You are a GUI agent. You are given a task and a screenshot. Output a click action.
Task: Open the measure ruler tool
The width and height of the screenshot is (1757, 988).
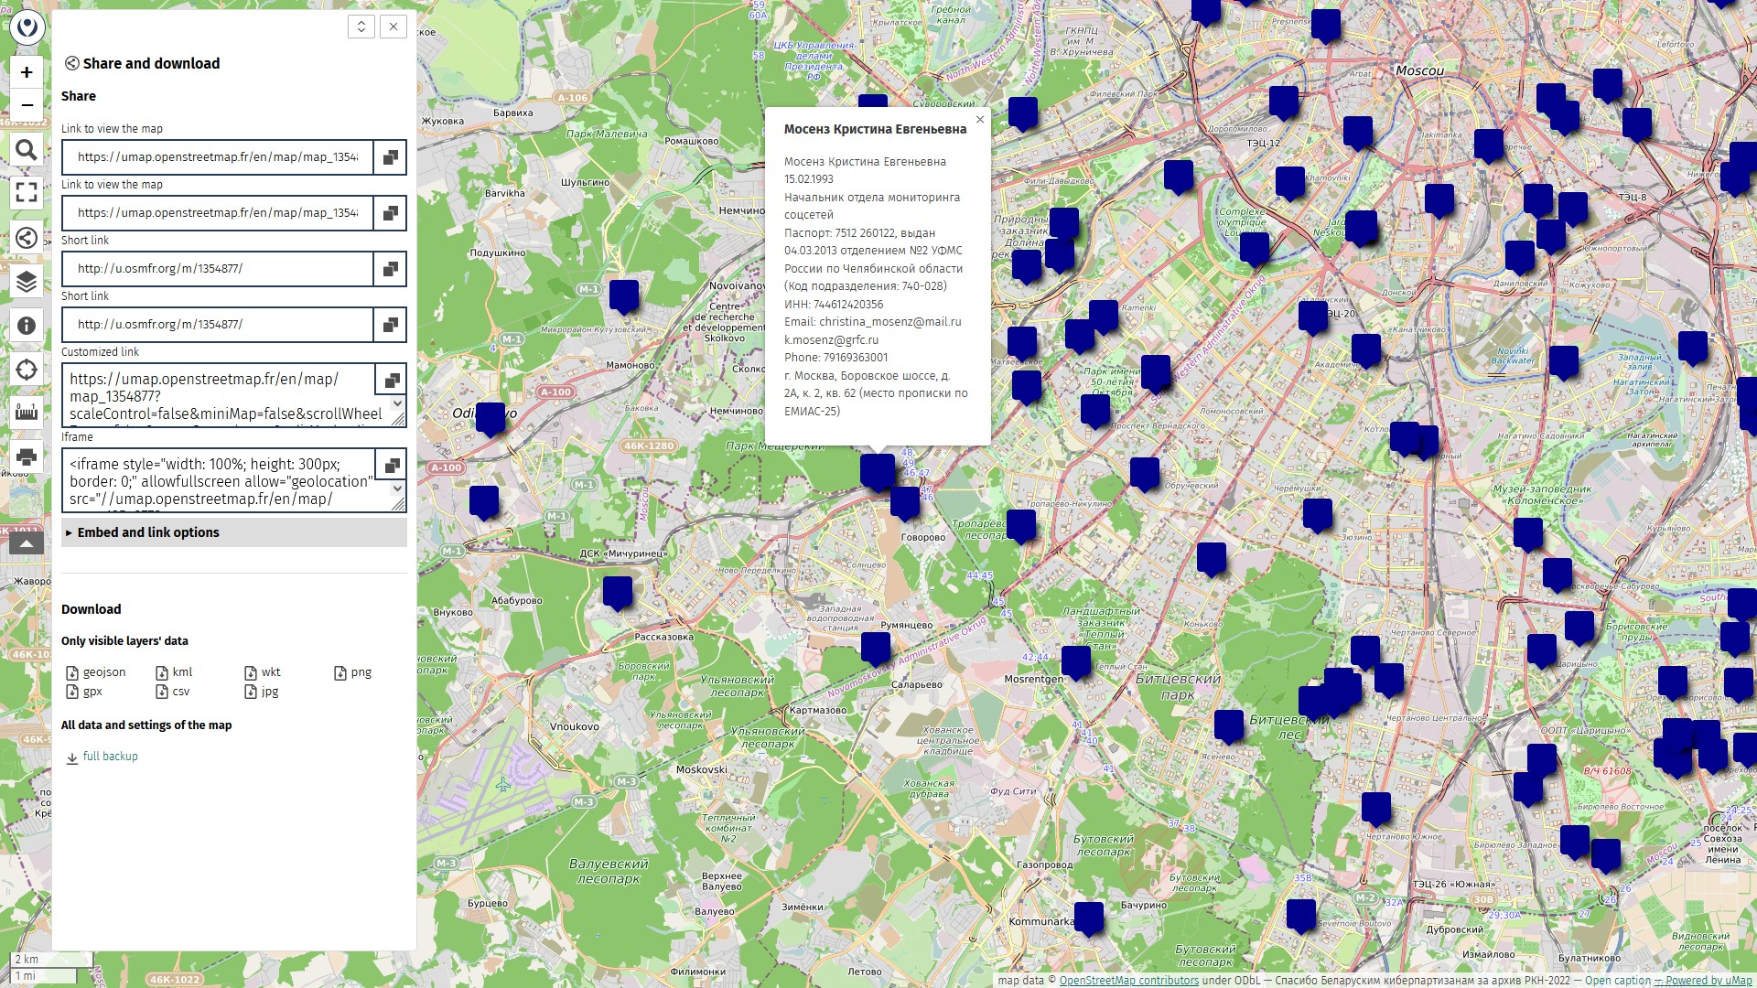27,413
